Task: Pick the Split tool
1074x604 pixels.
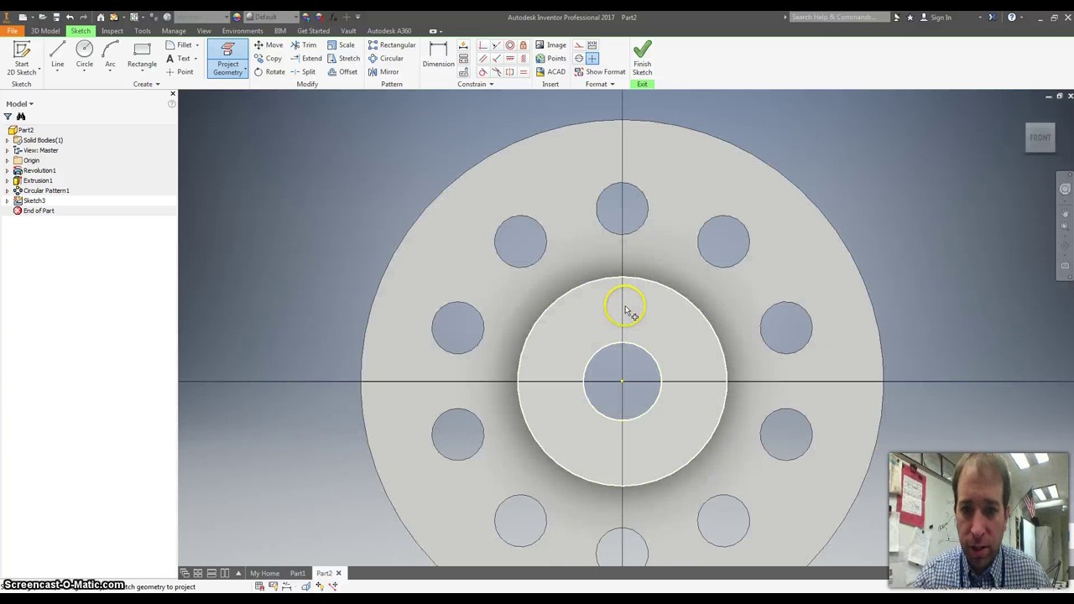Action: 303,71
